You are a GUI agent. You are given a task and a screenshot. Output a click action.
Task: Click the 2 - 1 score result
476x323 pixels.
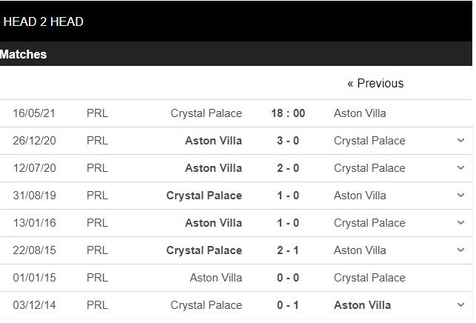pyautogui.click(x=288, y=250)
